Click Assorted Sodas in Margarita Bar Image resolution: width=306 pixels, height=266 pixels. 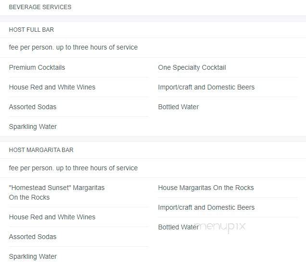(33, 237)
